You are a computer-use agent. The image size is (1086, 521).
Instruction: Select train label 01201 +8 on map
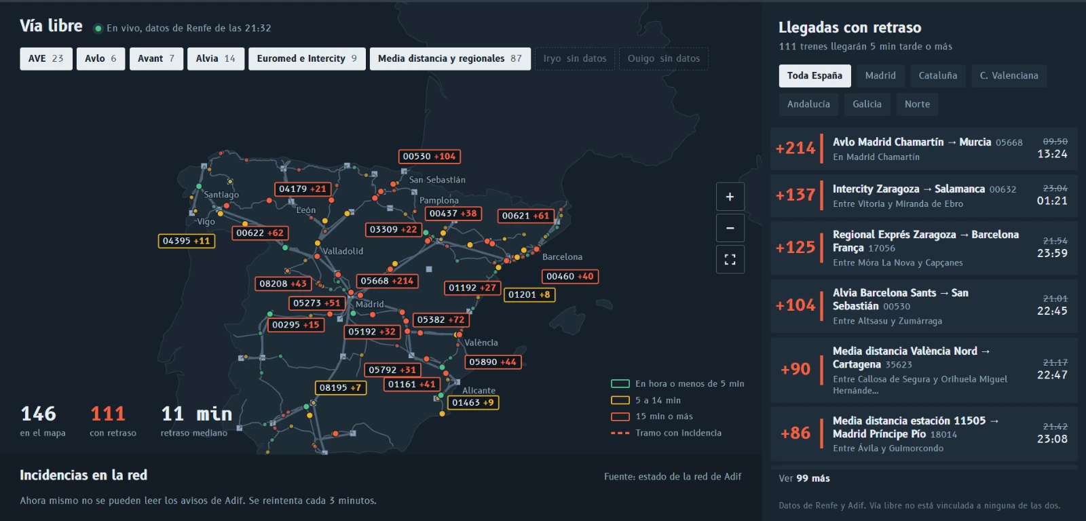coord(529,294)
